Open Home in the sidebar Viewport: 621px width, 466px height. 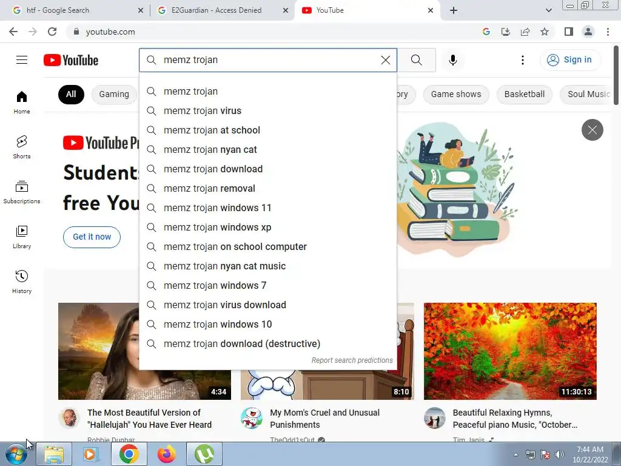(x=22, y=102)
